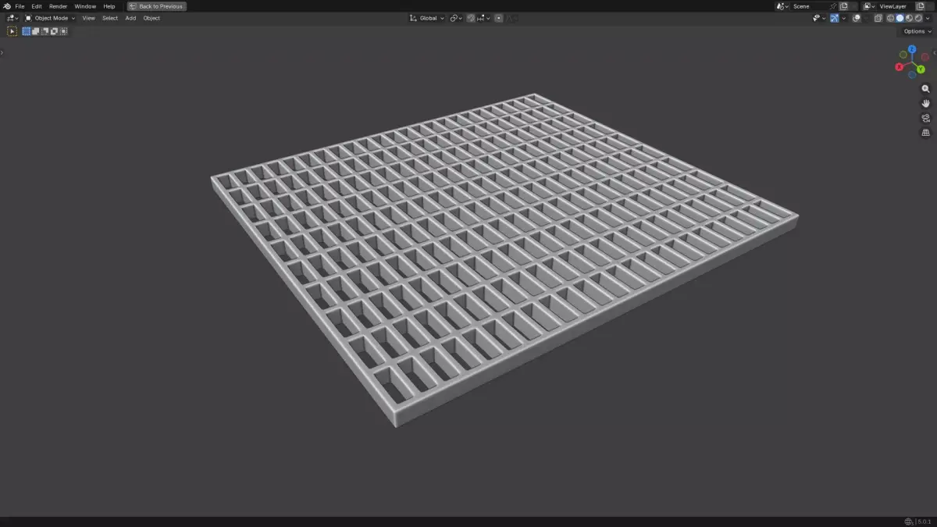
Task: Click the ViewLayer name field
Action: pyautogui.click(x=896, y=6)
